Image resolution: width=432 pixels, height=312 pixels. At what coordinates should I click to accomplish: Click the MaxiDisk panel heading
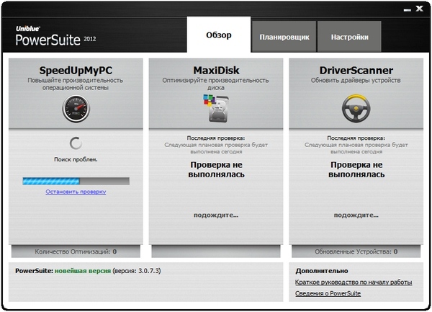tap(215, 70)
